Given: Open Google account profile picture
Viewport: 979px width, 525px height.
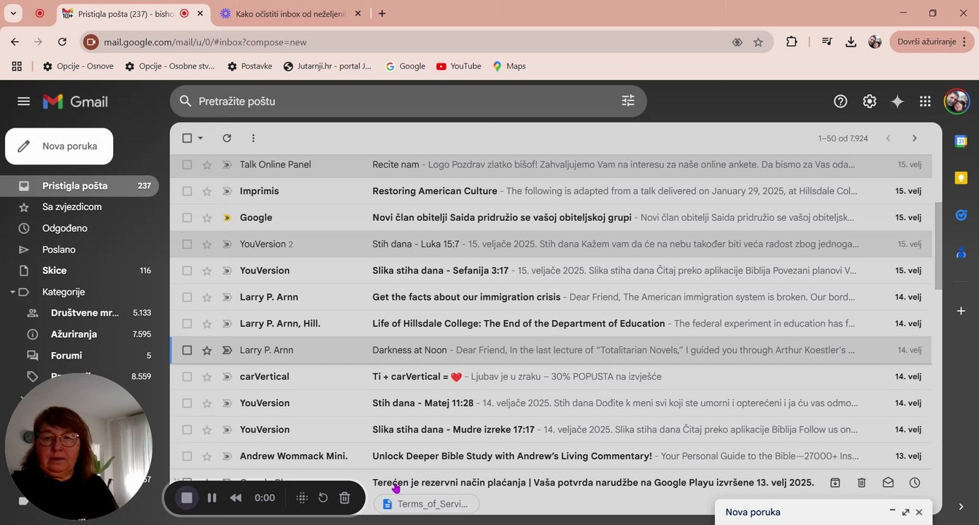Looking at the screenshot, I should click(x=956, y=101).
